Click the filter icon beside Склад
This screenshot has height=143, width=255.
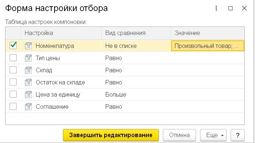[28, 70]
